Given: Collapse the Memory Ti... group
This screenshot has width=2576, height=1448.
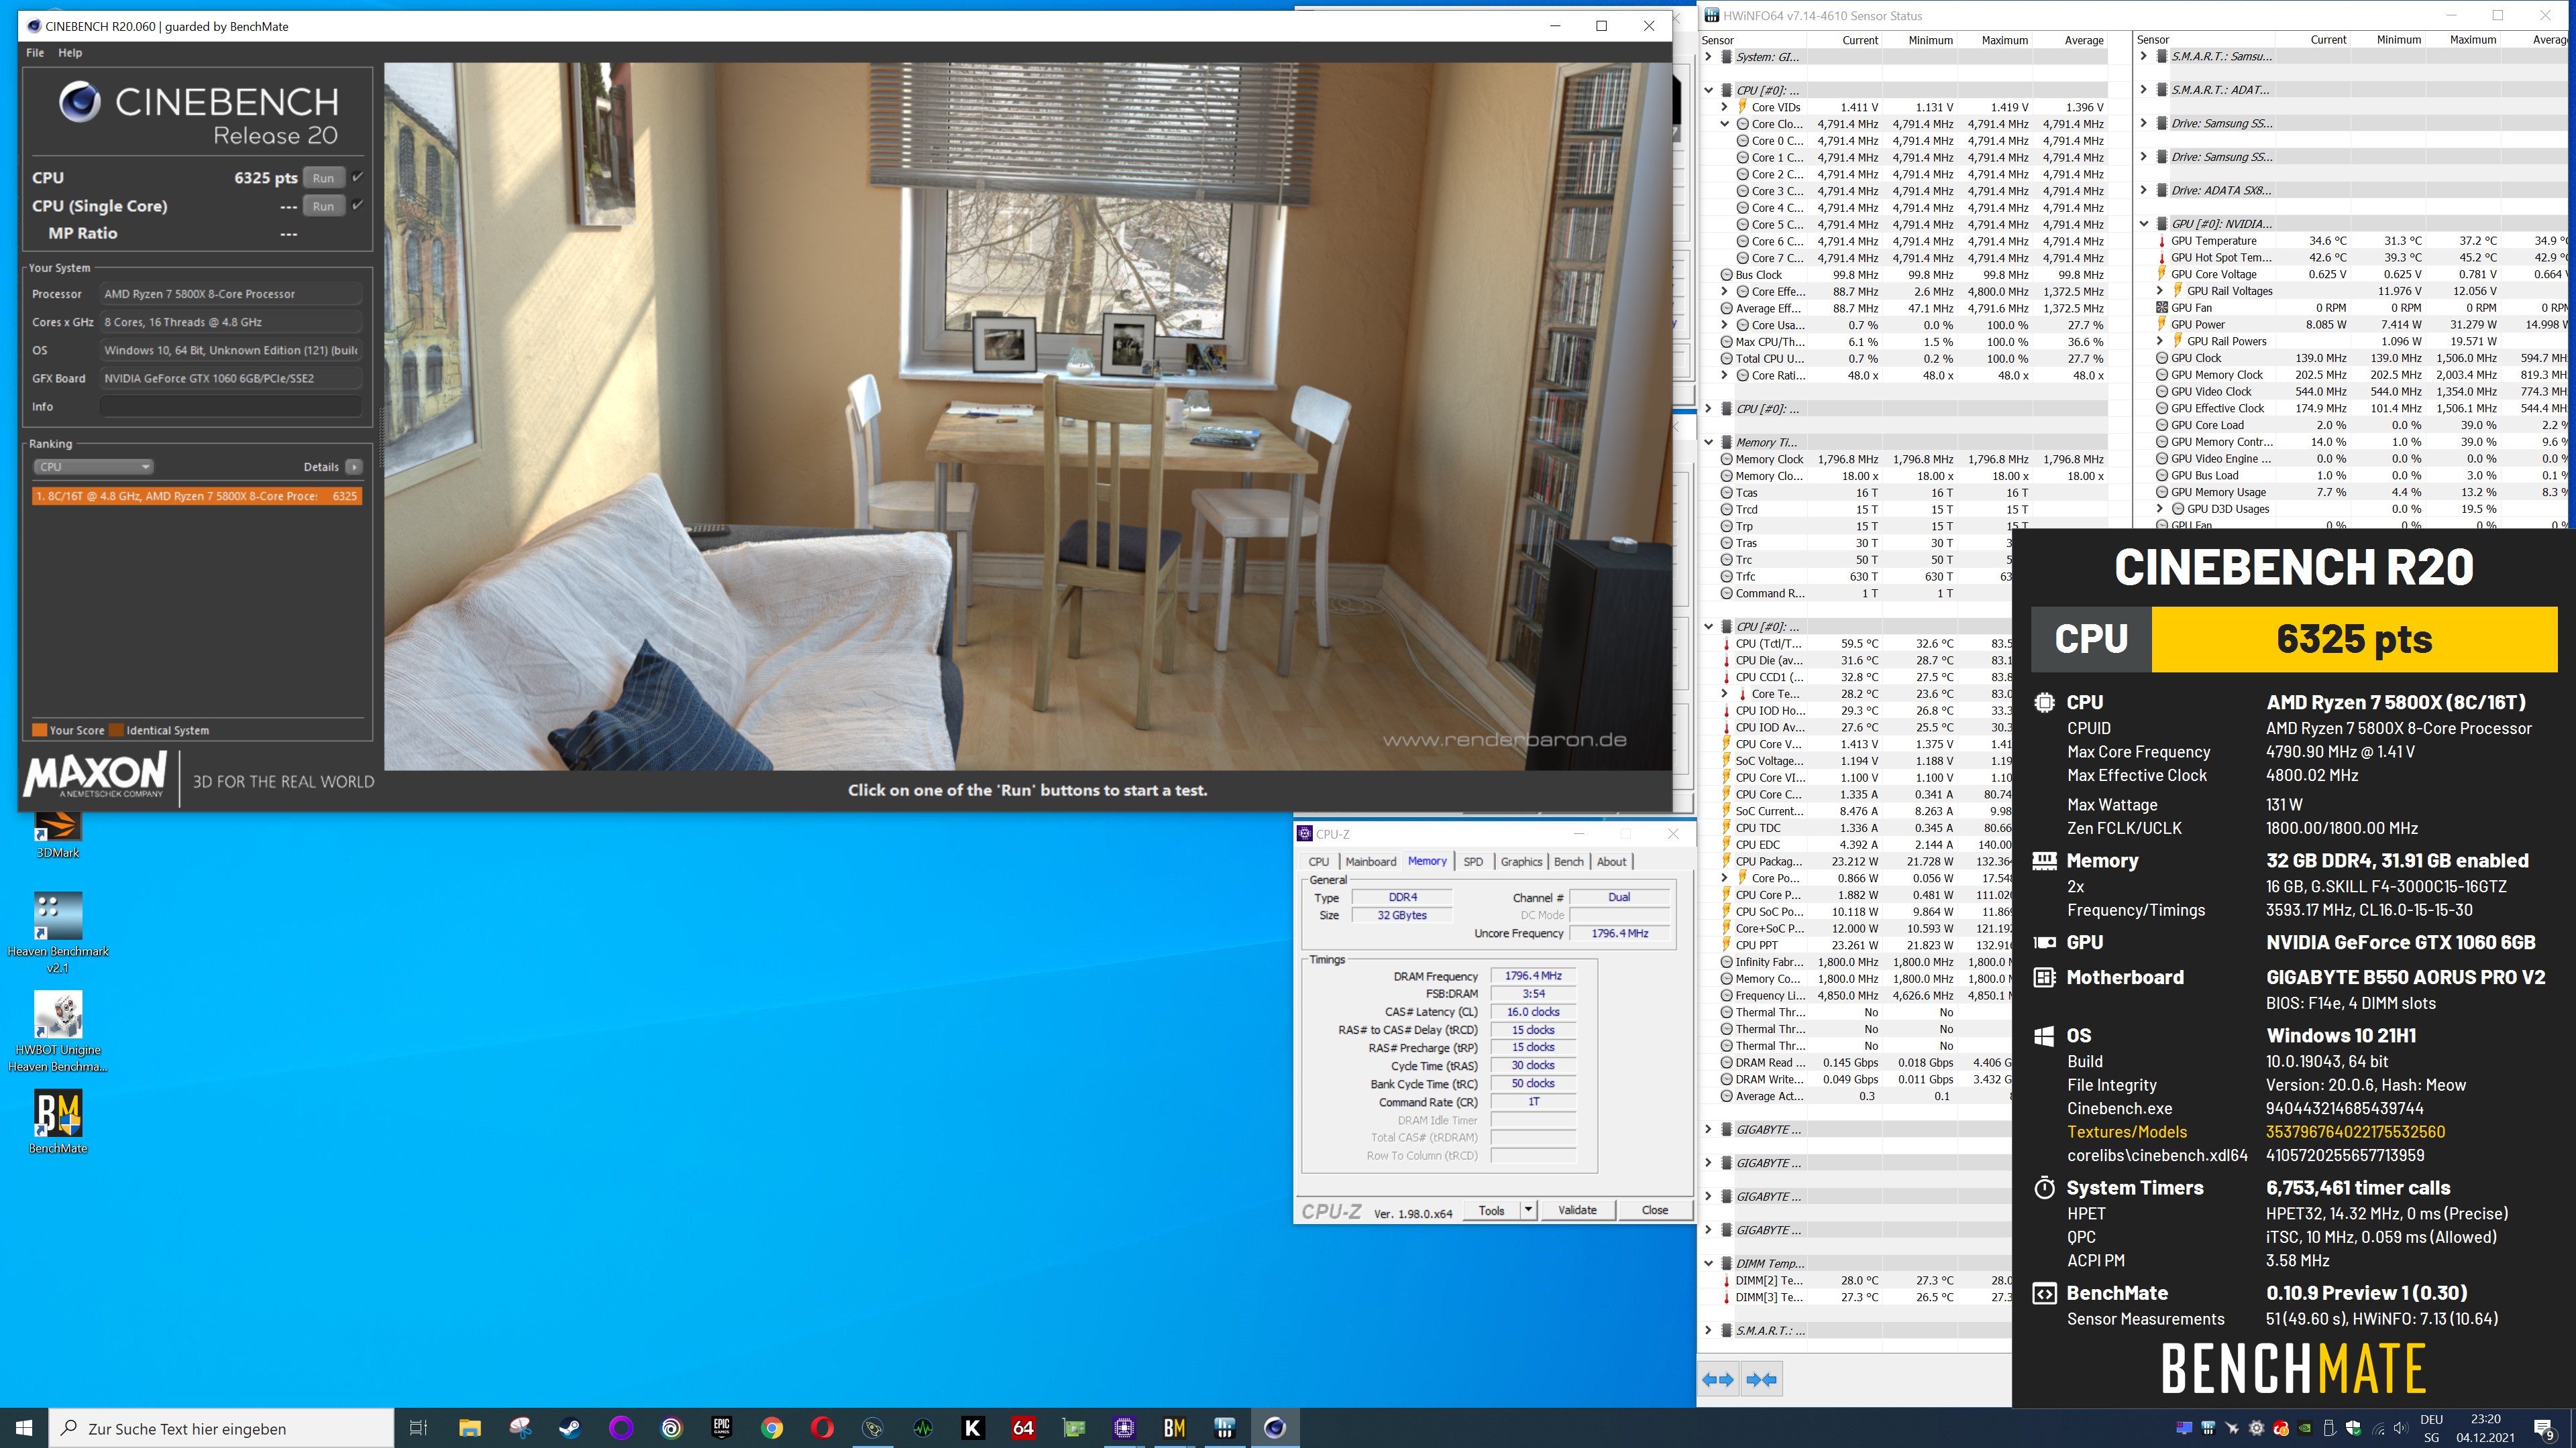Looking at the screenshot, I should 1709,442.
